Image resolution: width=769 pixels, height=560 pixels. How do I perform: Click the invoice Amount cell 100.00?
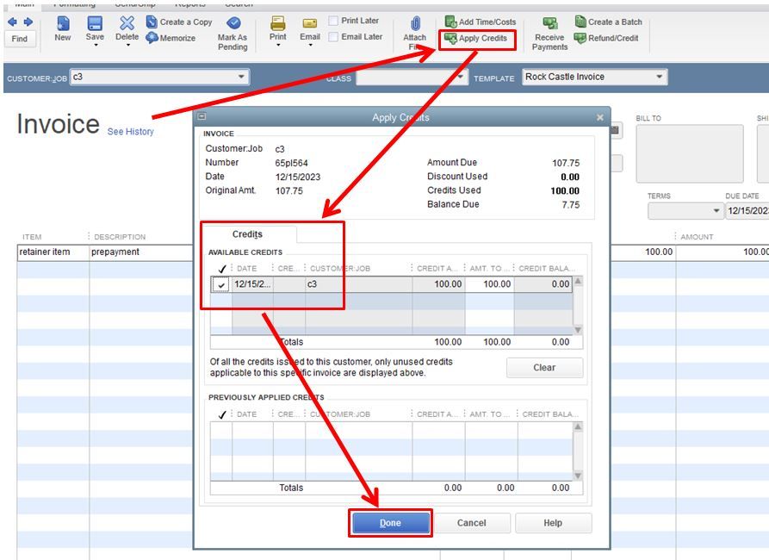pos(722,252)
